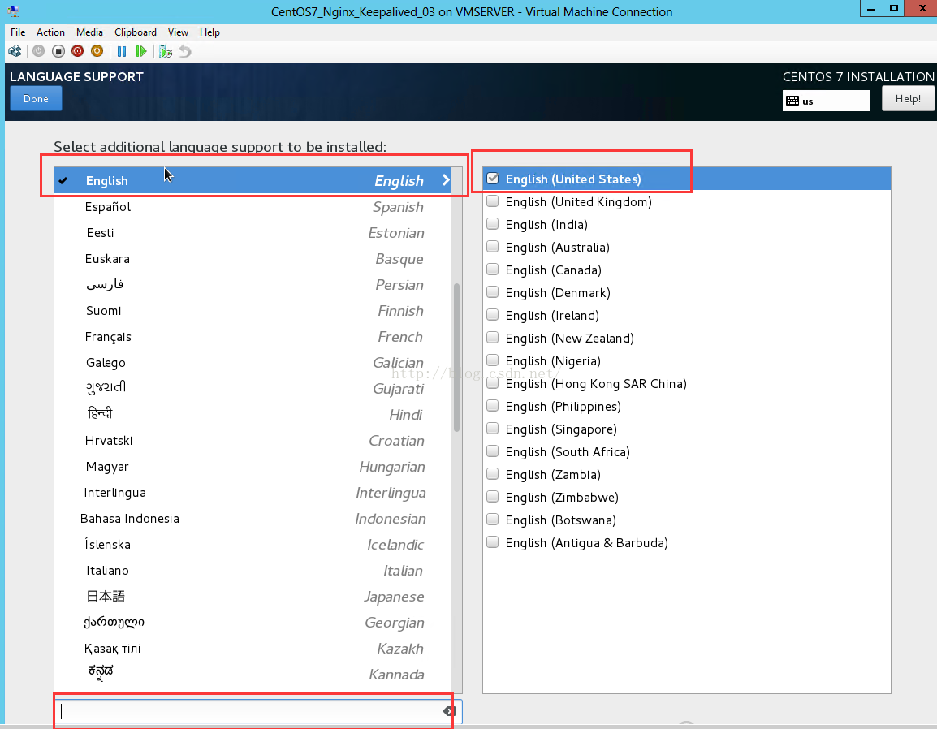
Task: Open the Media menu
Action: [x=89, y=32]
